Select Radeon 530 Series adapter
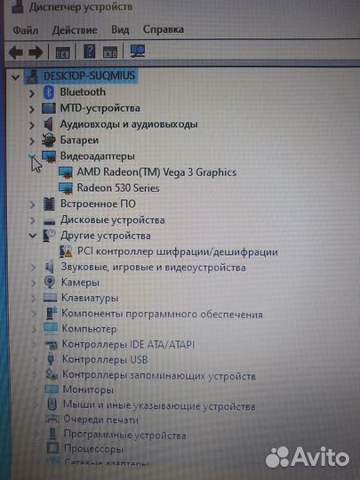The width and height of the screenshot is (360, 480). click(118, 188)
